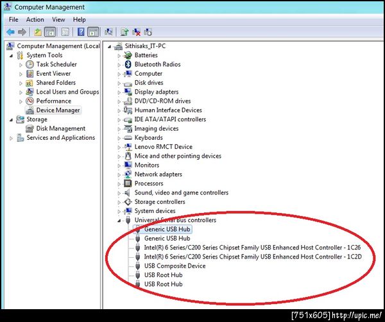385x322 pixels.
Task: Select Device Manager in the left tree
Action: (x=58, y=110)
